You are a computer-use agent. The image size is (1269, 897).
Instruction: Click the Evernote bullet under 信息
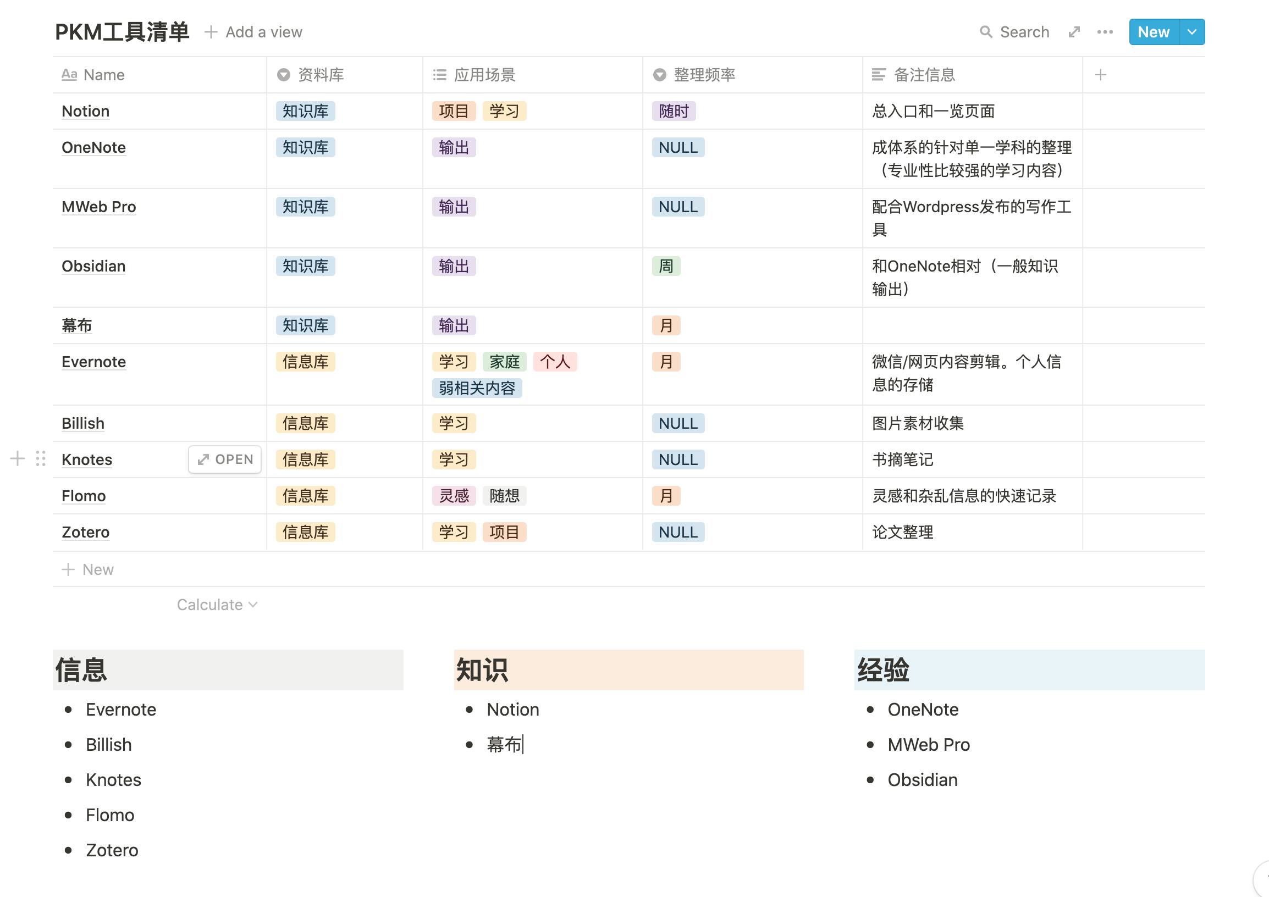click(x=121, y=709)
